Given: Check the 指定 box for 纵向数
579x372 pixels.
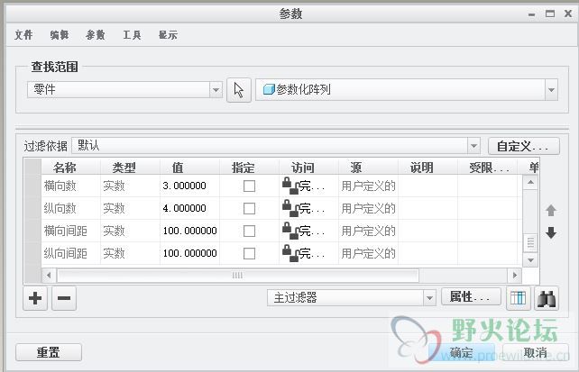Looking at the screenshot, I should pos(249,208).
